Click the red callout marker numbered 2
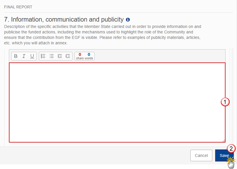The image size is (237, 169). pyautogui.click(x=231, y=149)
